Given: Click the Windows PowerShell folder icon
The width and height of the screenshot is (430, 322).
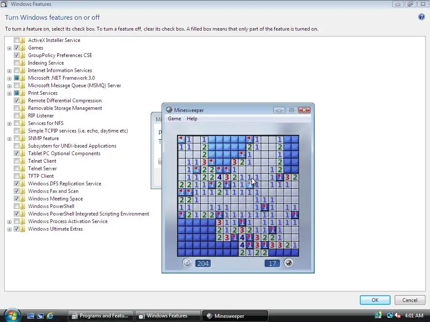Looking at the screenshot, I should pyautogui.click(x=23, y=206).
